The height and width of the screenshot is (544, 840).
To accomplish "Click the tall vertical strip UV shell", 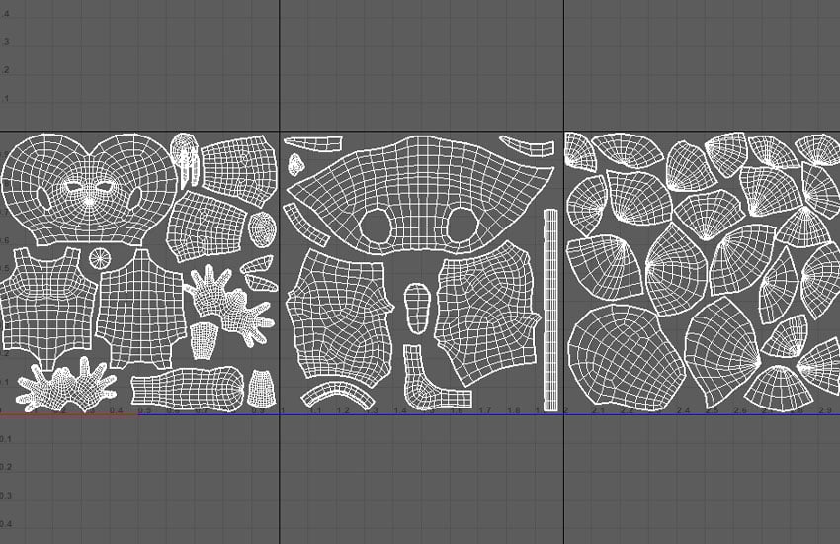I will (550, 311).
